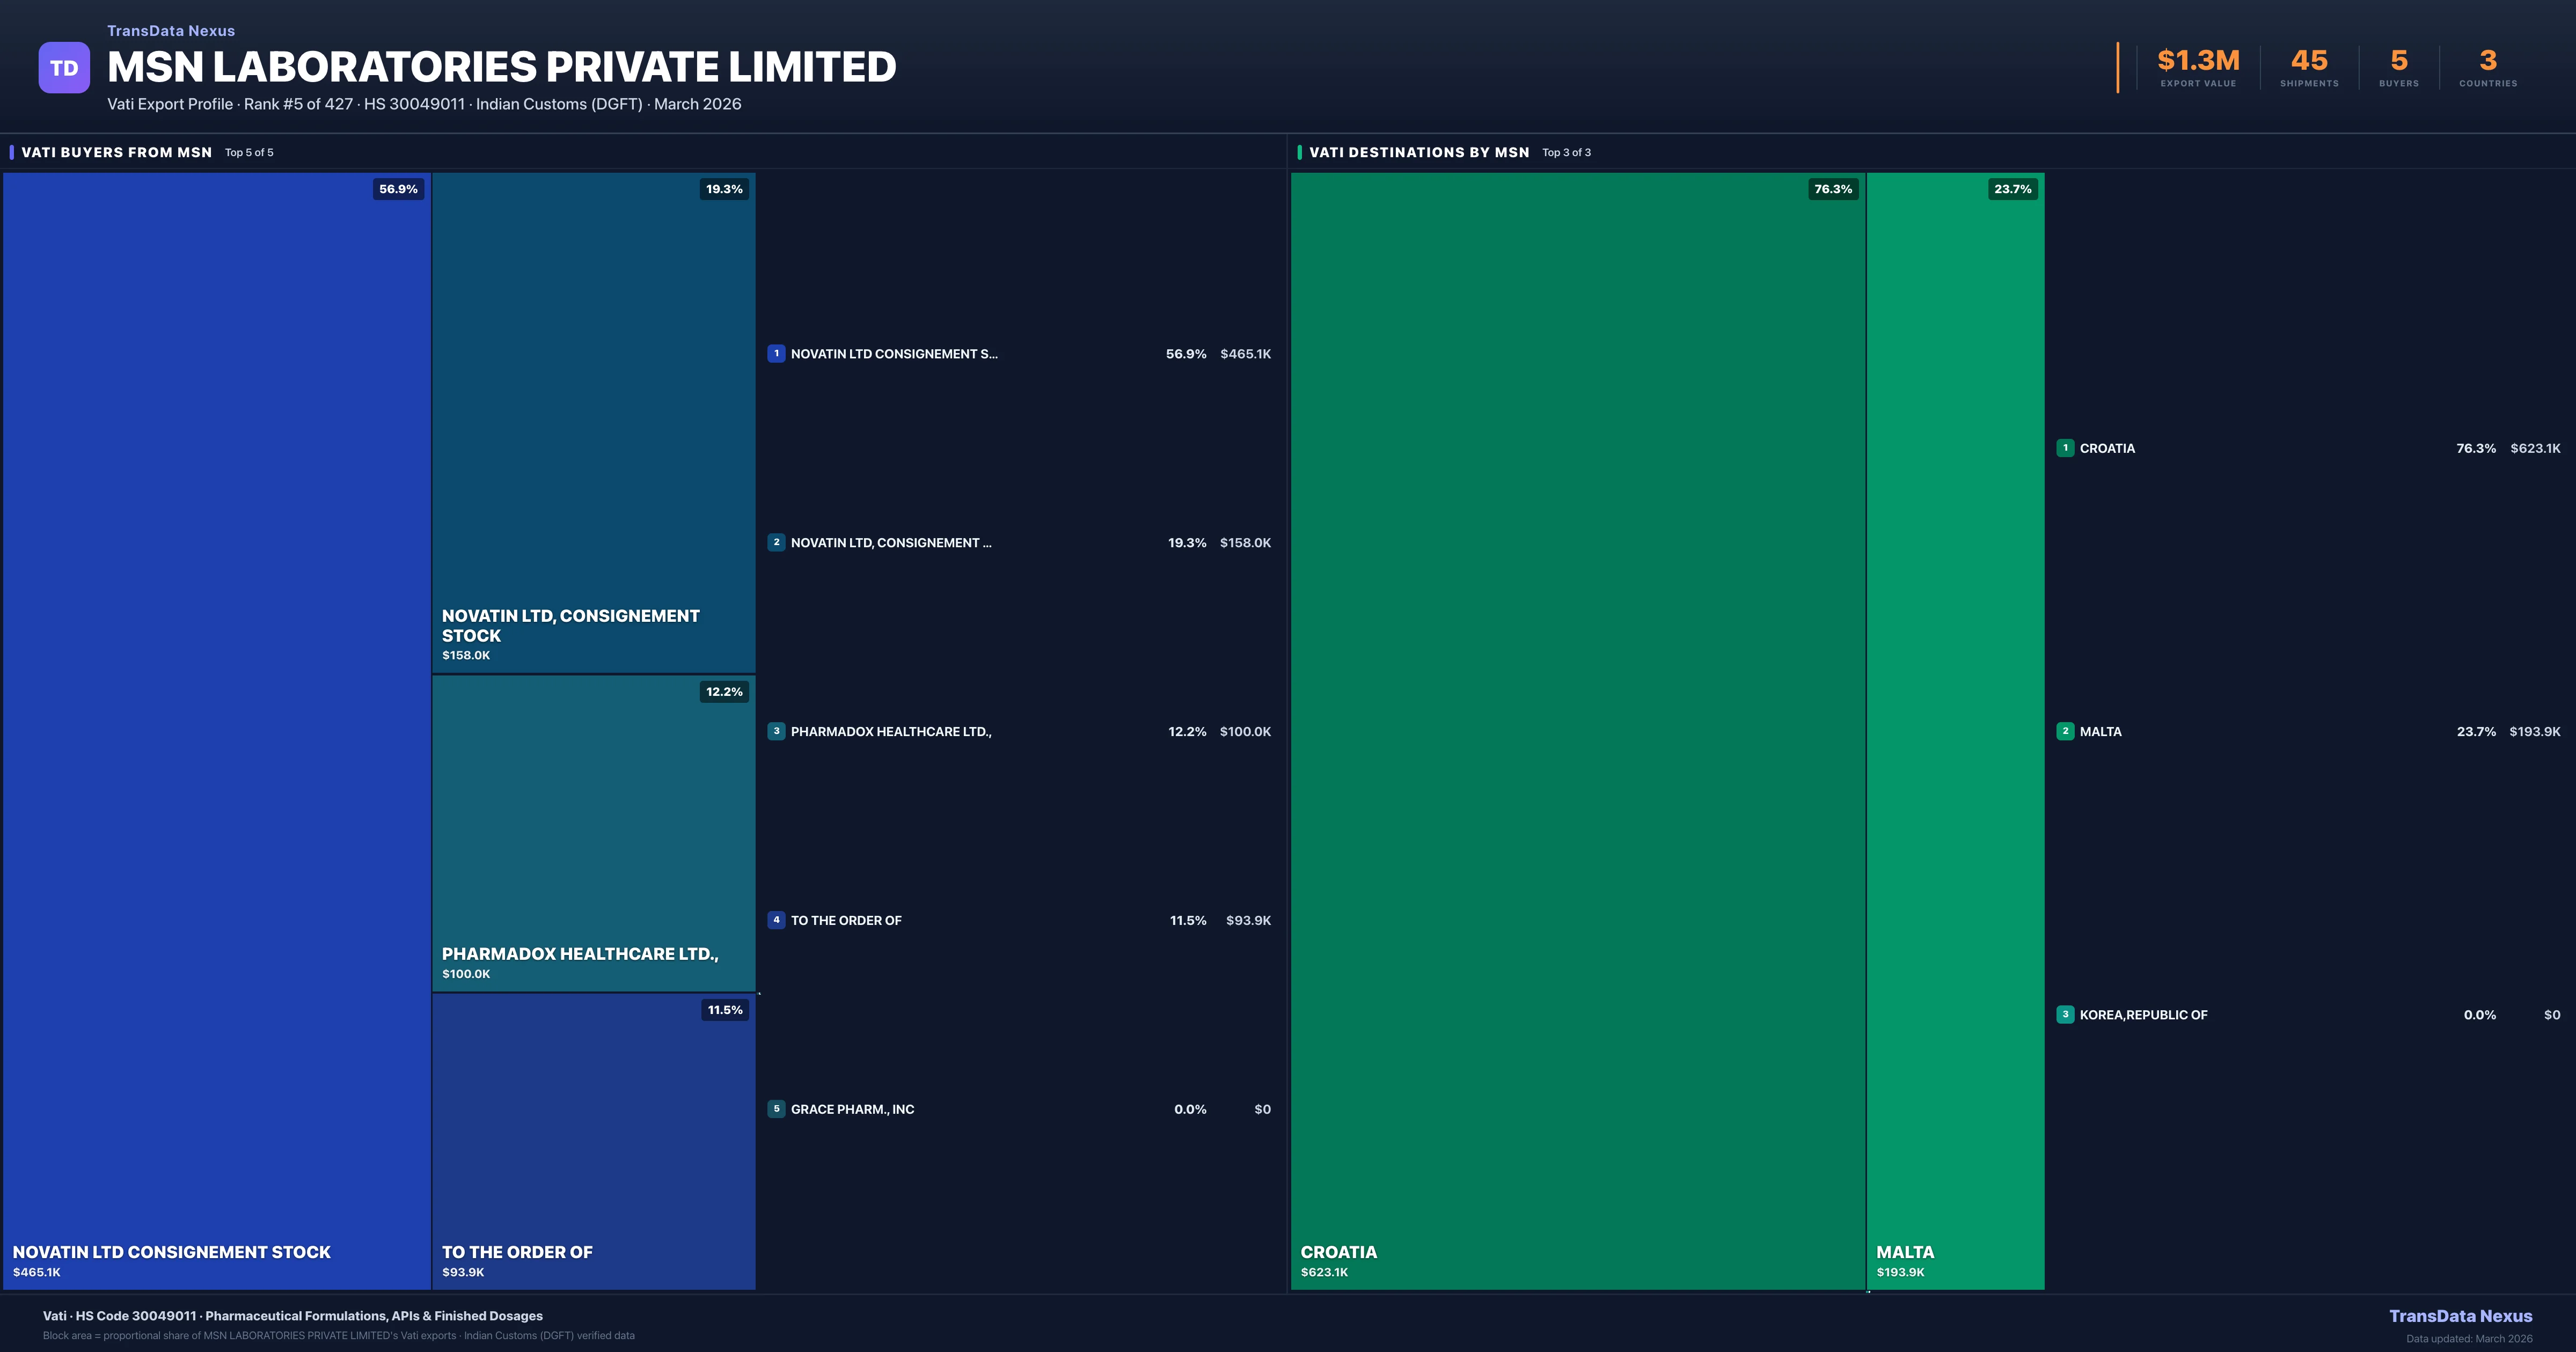Click rank 1 badge beside Novatin Ltd Consignement S...

point(776,354)
